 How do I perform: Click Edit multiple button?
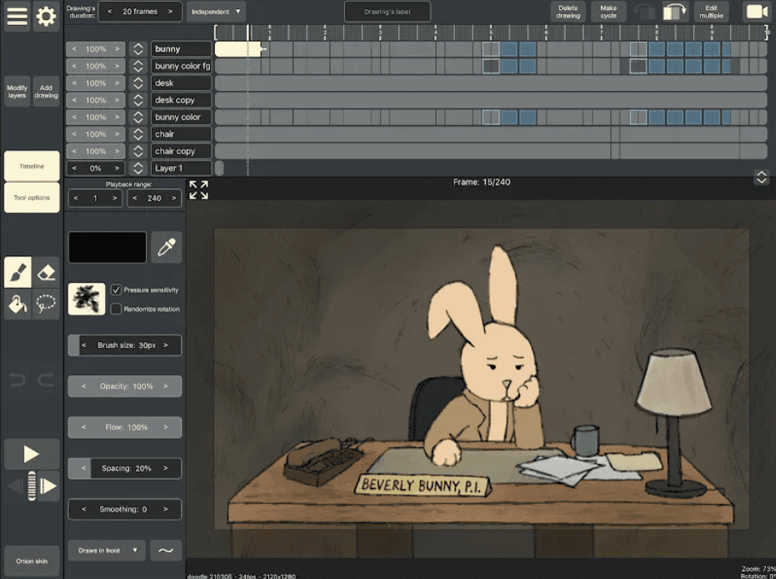[x=711, y=12]
